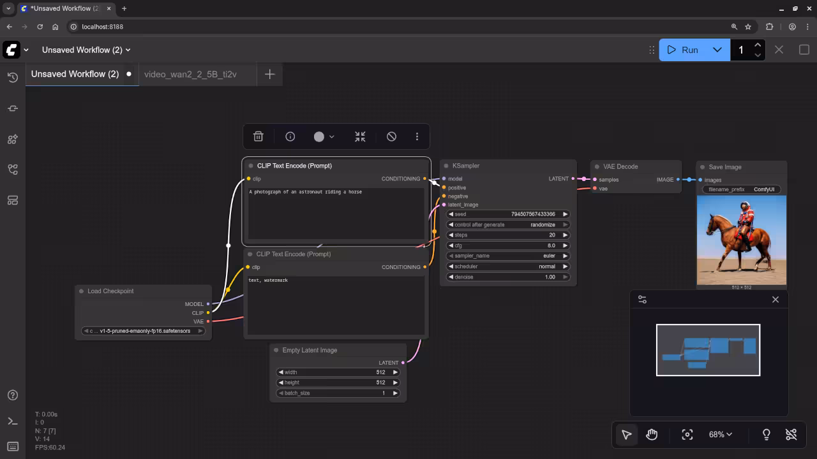Toggle link visibility with the unlink icon
817x459 pixels.
pos(791,434)
